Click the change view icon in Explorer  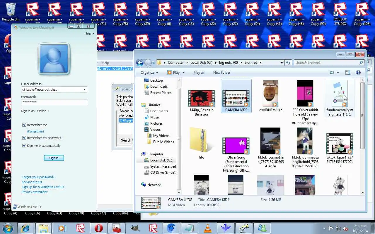(x=332, y=73)
